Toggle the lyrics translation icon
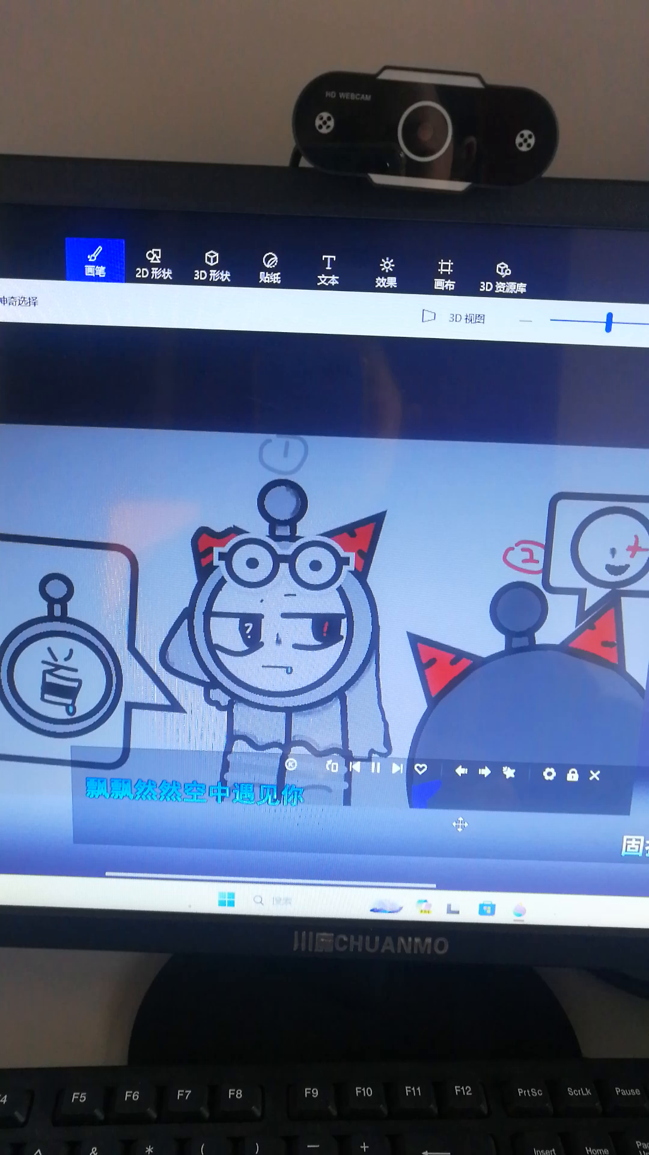Screen dimensions: 649x1155 click(332, 766)
